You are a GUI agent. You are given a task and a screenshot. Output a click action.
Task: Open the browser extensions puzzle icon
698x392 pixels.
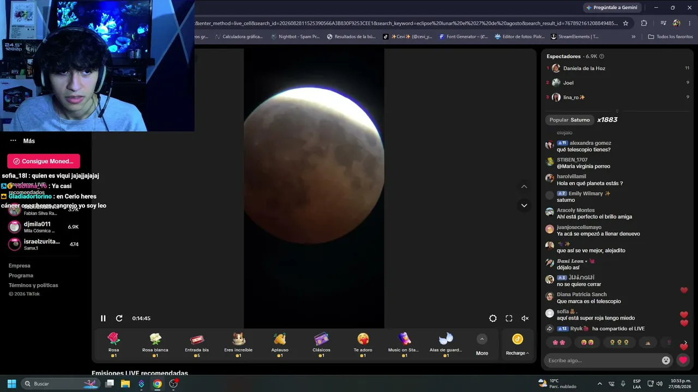click(x=644, y=23)
